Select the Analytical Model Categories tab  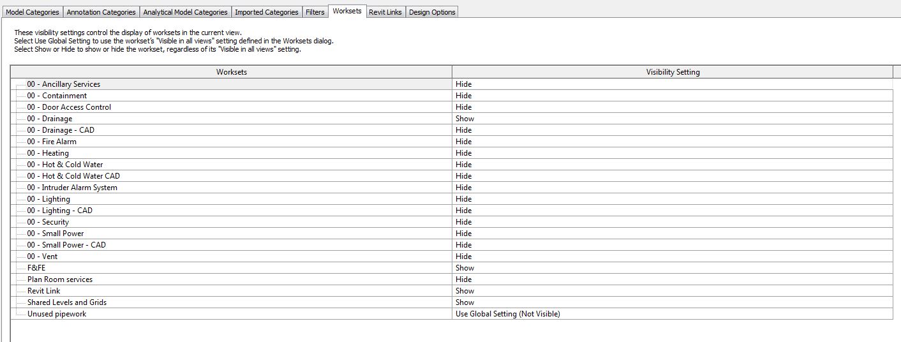click(185, 12)
